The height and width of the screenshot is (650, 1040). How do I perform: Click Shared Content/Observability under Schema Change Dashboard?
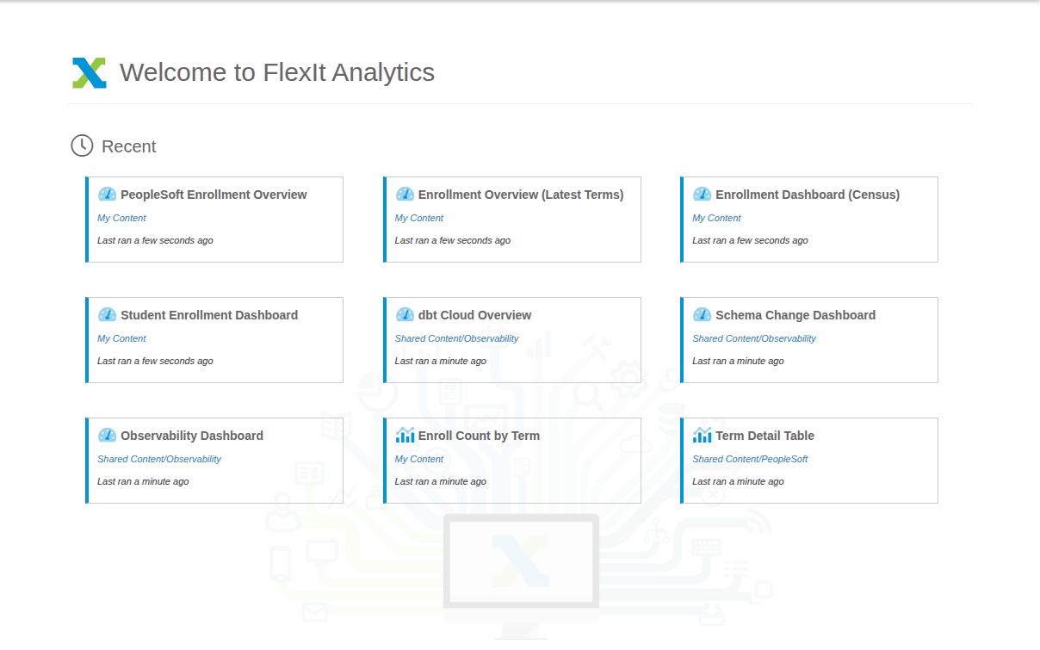click(x=754, y=338)
